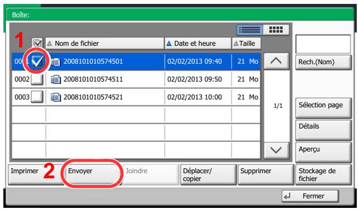Open Sélection page

[323, 108]
